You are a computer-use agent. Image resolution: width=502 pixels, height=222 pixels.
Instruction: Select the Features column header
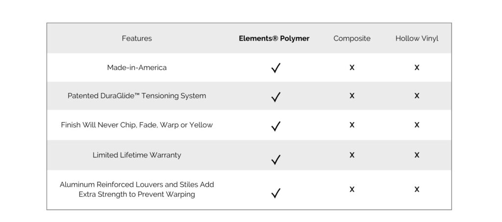click(x=137, y=38)
